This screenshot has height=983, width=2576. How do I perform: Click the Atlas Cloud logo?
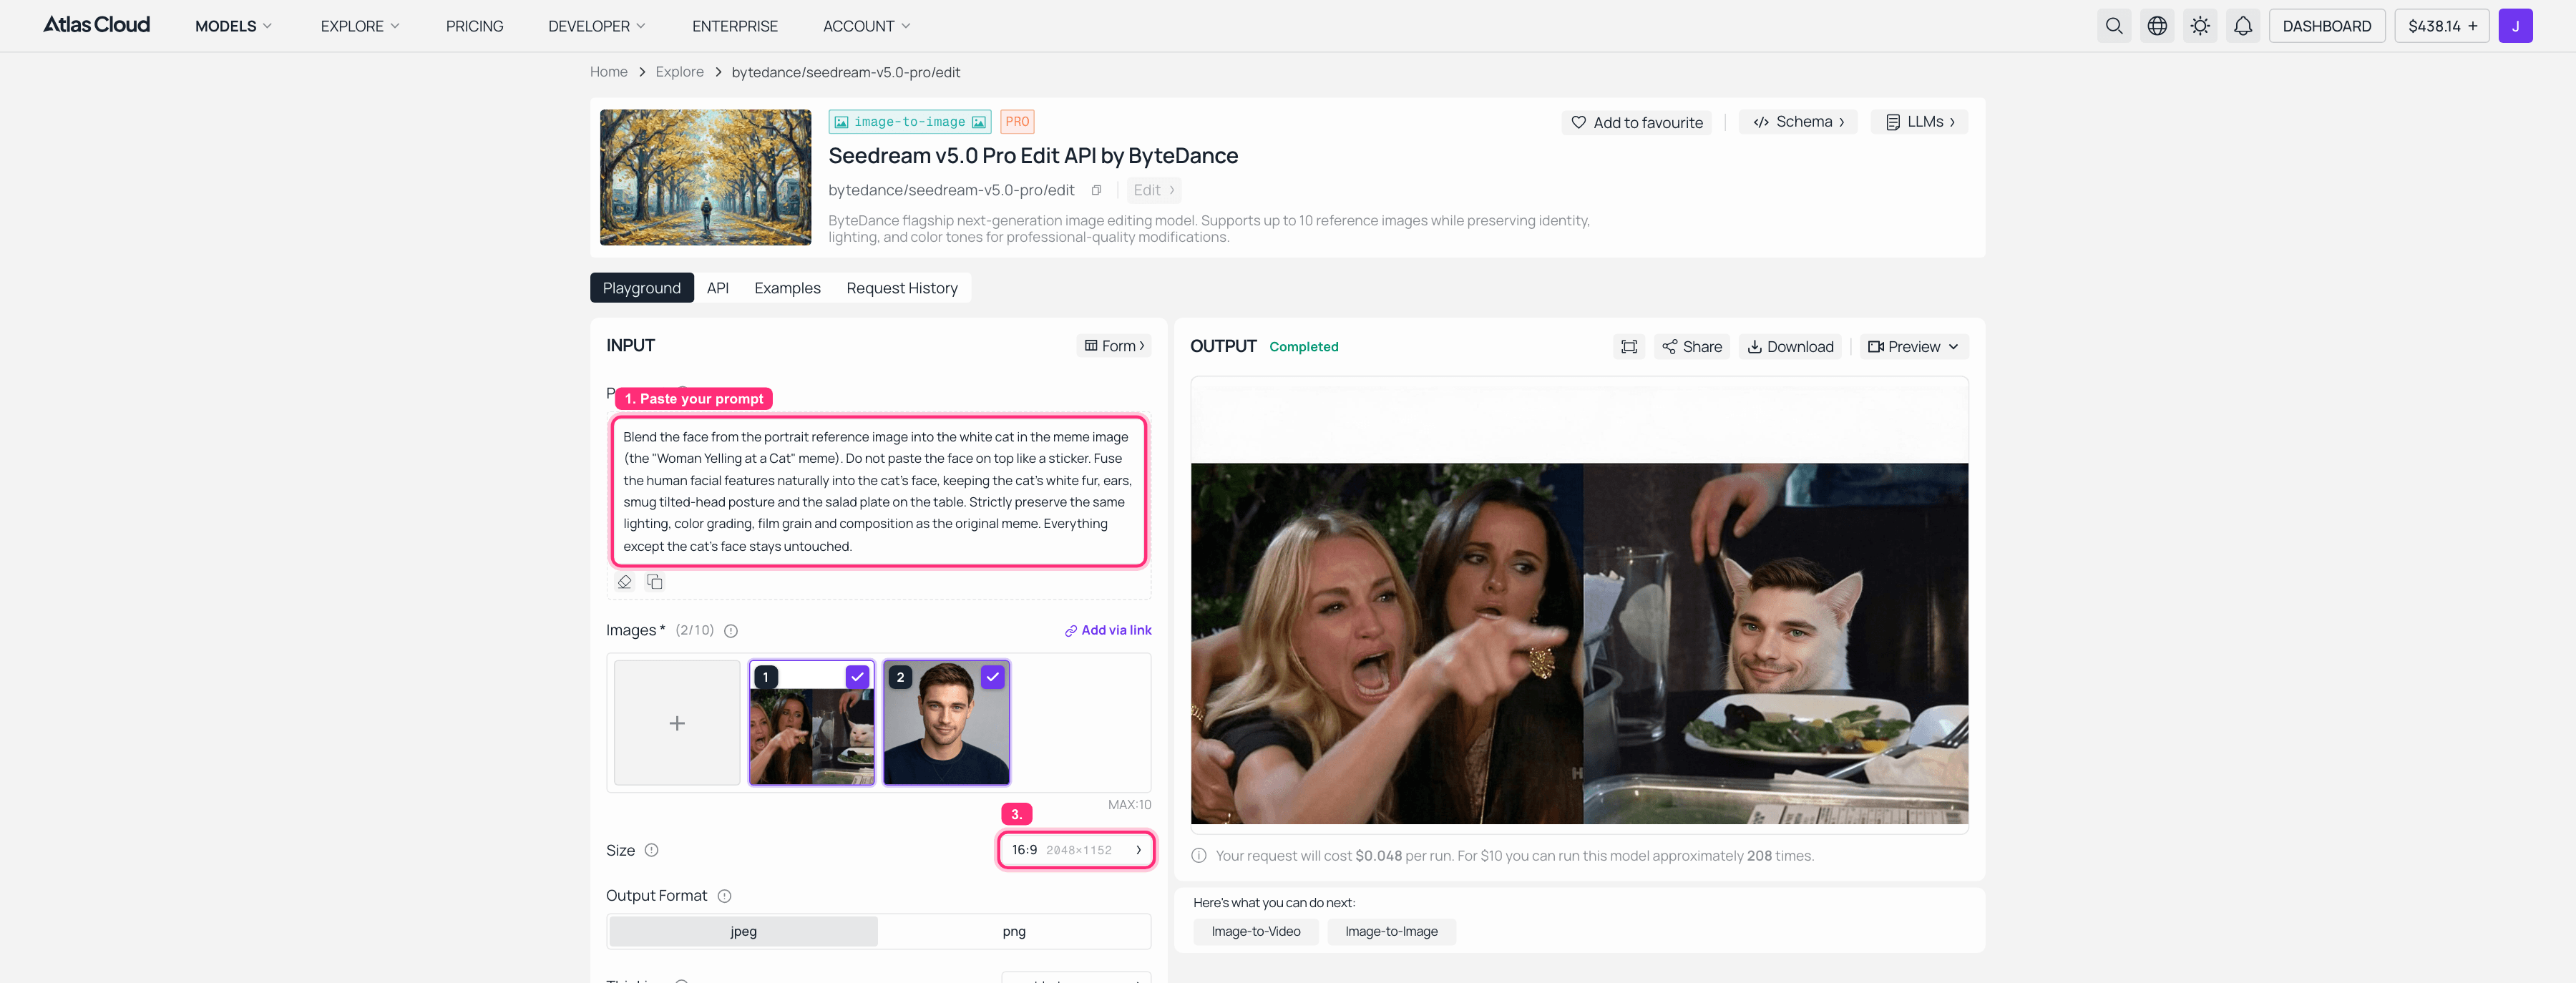[96, 25]
